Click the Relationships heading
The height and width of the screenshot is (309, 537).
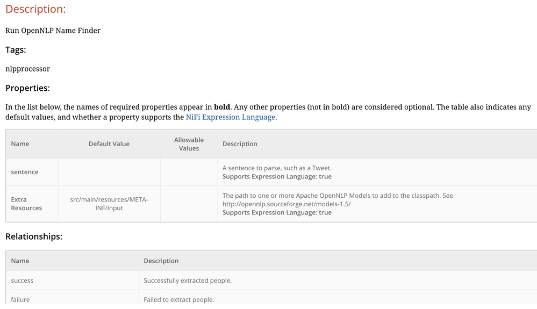pyautogui.click(x=34, y=236)
